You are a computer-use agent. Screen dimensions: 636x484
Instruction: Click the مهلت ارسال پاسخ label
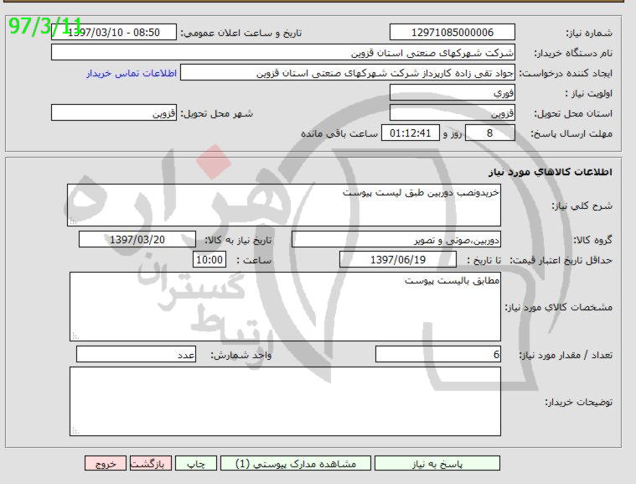[571, 133]
